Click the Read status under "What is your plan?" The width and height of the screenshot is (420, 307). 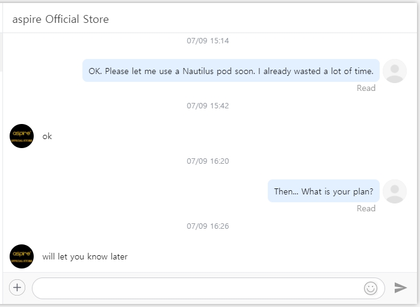[x=366, y=208]
